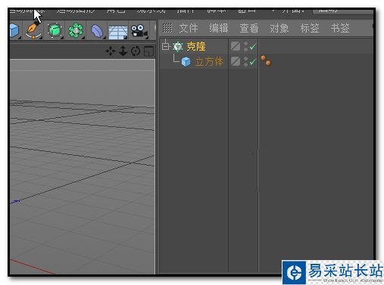Image resolution: width=384 pixels, height=285 pixels.
Task: Toggle visibility dots for 立方体 object
Action: point(245,61)
